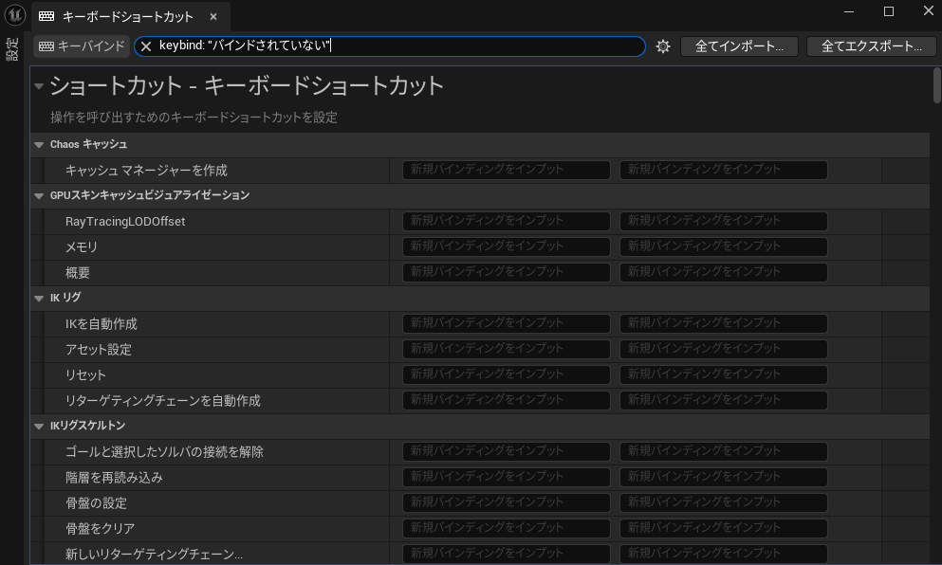Clear the search field with the X icon
Image resolution: width=942 pixels, height=565 pixels.
click(146, 46)
